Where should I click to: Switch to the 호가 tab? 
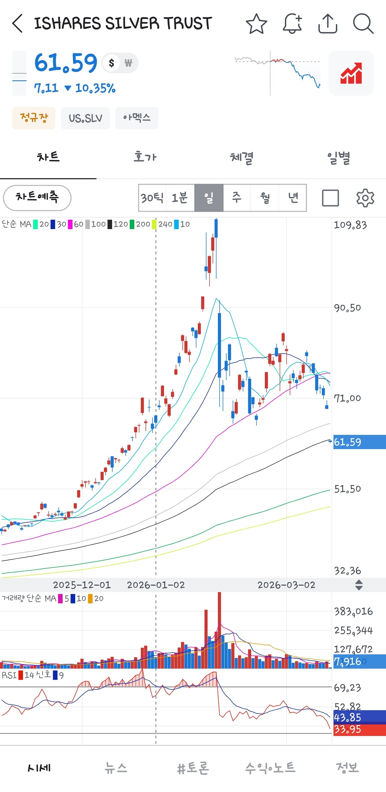(145, 158)
